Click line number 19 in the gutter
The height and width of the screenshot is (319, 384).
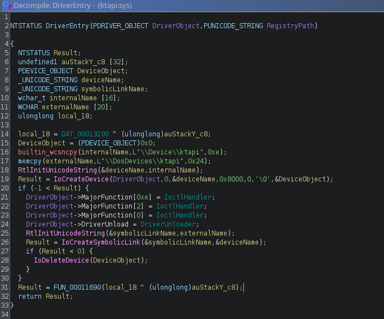click(5, 179)
